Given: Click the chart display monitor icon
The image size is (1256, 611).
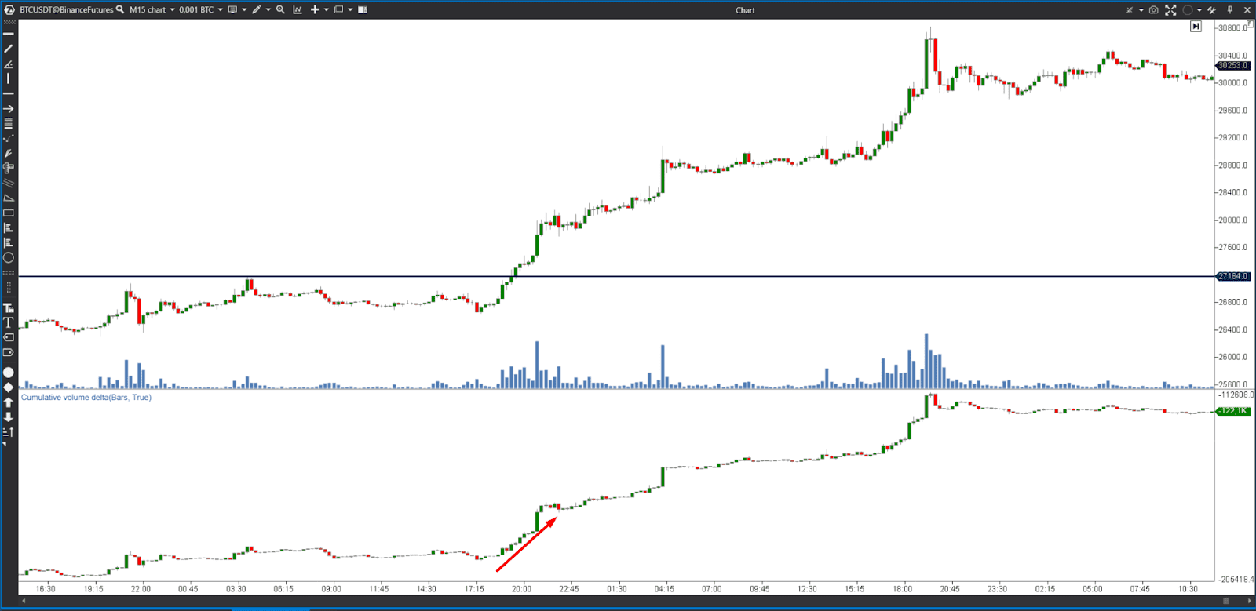Looking at the screenshot, I should tap(232, 9).
